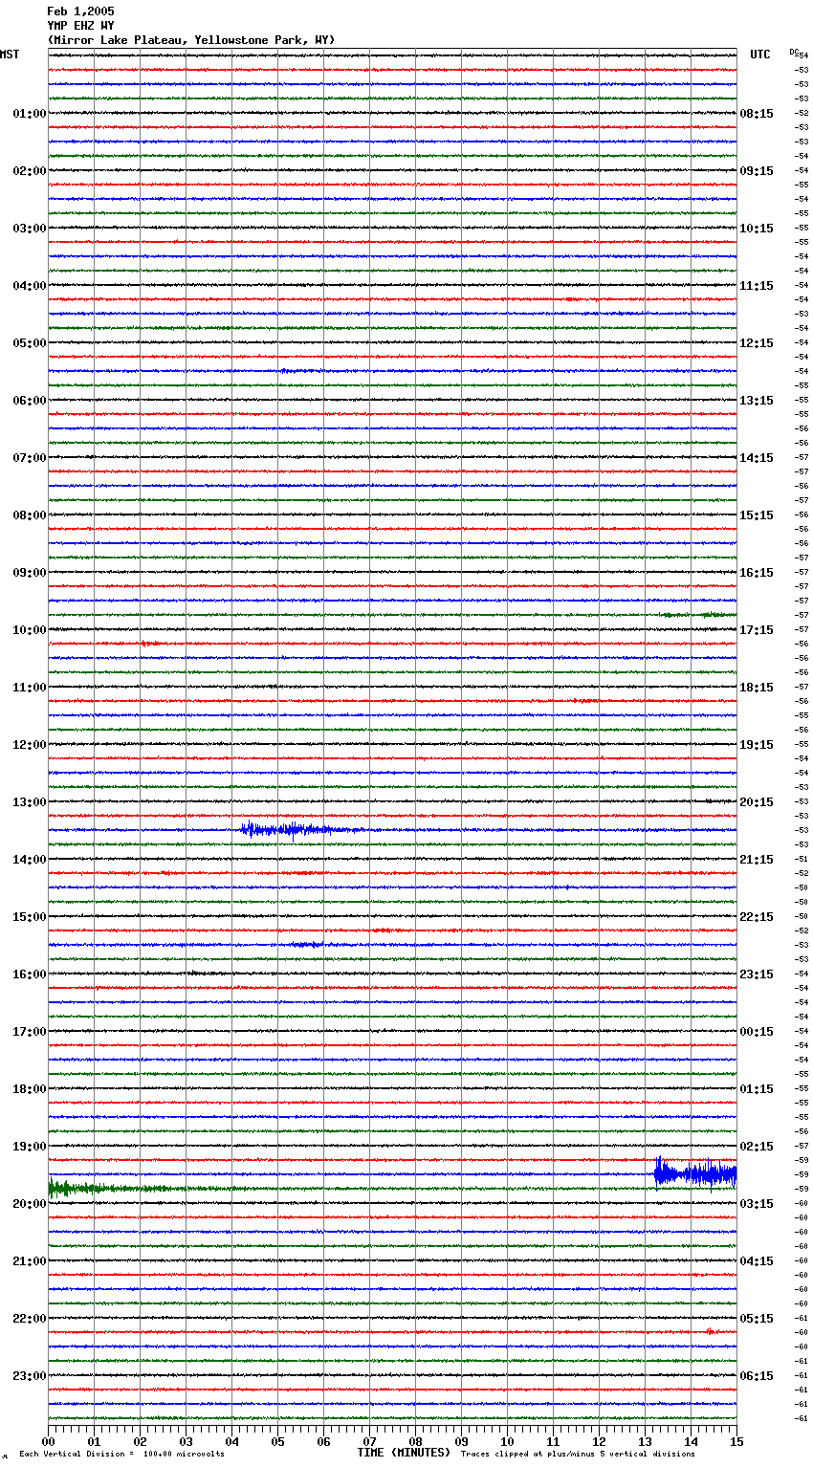Viewport: 813px width, 1467px height.
Task: Click the 19:15 UTC time label
Action: (x=757, y=745)
